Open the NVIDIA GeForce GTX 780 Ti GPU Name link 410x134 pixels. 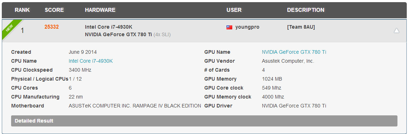click(294, 52)
